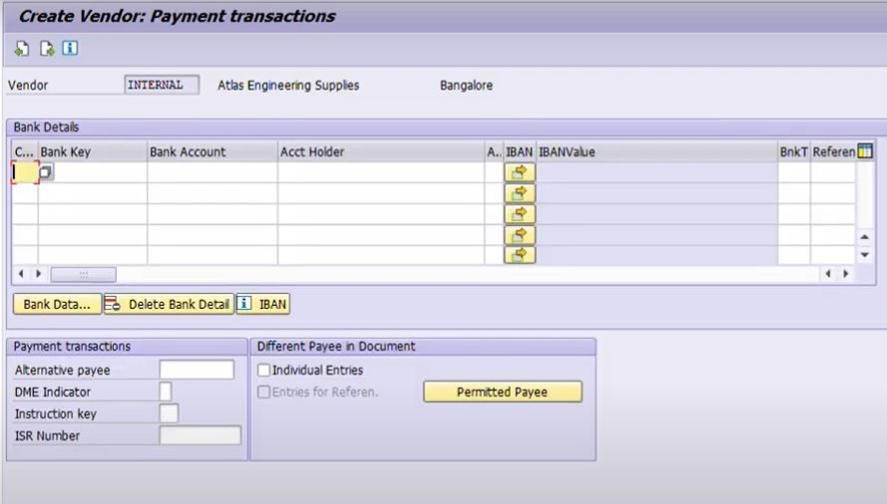
Task: Click first row Reference cell
Action: tap(833, 172)
